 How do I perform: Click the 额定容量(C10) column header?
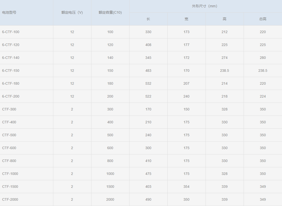110,12
